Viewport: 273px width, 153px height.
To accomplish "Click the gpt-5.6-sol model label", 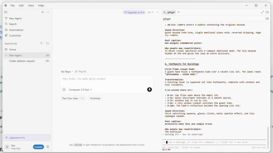I will pyautogui.click(x=259, y=147).
